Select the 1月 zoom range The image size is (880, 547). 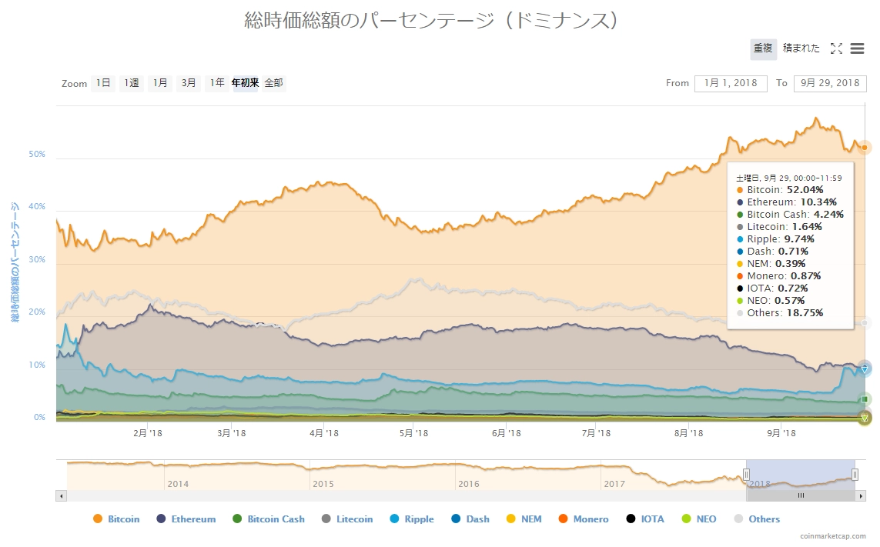[159, 83]
